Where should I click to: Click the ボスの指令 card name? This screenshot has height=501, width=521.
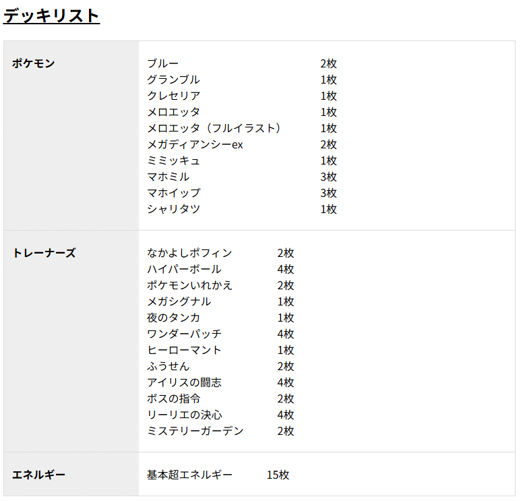tap(173, 399)
